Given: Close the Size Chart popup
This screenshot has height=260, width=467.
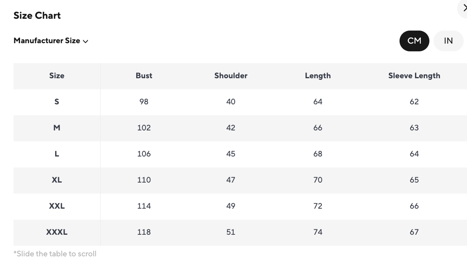Looking at the screenshot, I should 464,8.
